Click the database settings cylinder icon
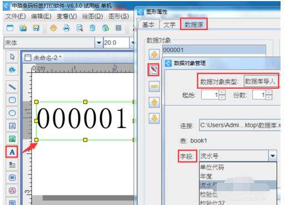The image size is (285, 205). coord(92,28)
